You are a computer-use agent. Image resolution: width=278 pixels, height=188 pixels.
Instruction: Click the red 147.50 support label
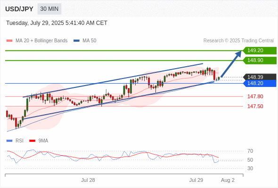[255, 106]
